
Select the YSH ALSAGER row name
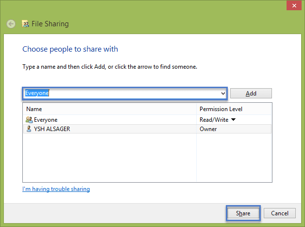(52, 129)
